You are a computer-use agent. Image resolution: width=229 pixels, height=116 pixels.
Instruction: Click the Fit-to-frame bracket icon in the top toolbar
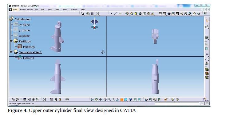point(98,13)
